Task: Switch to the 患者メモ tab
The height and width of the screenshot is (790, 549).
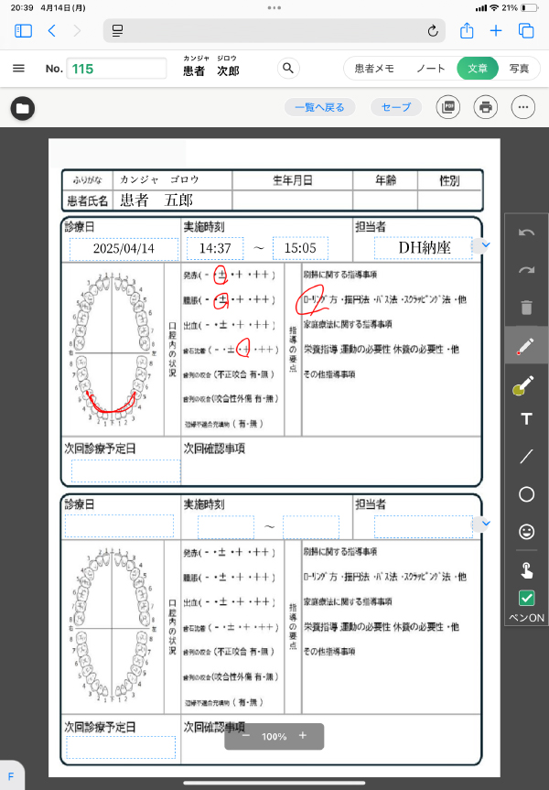Action: [x=374, y=69]
